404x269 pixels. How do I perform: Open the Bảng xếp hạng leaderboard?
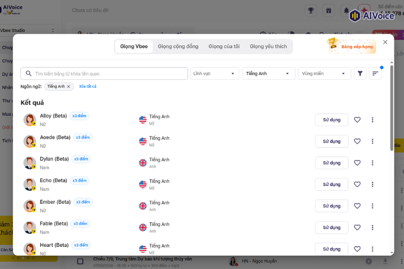click(352, 46)
